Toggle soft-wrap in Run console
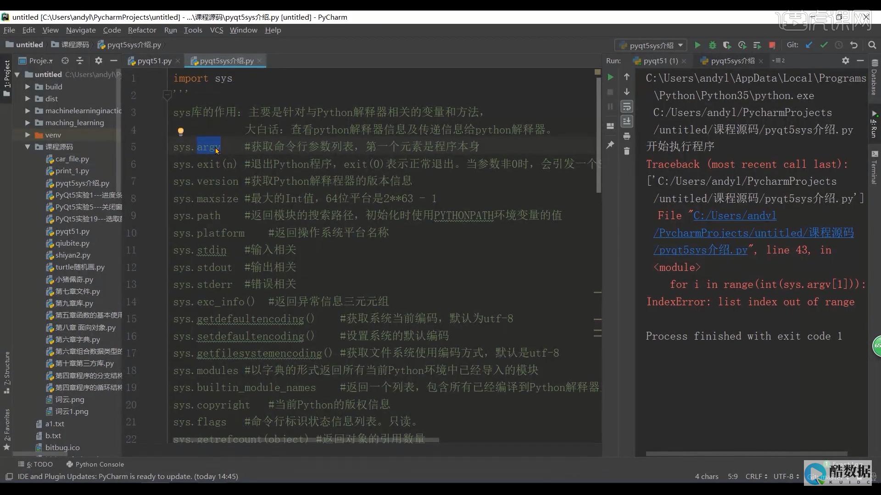Screen dimensions: 881x495 click(627, 107)
